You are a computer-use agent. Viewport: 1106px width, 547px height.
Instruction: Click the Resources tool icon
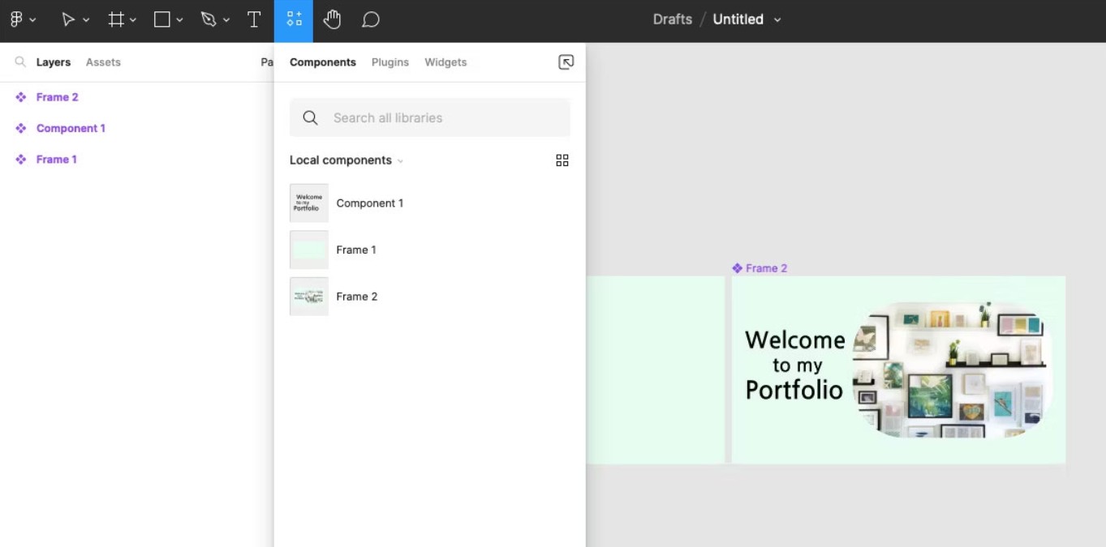click(294, 19)
